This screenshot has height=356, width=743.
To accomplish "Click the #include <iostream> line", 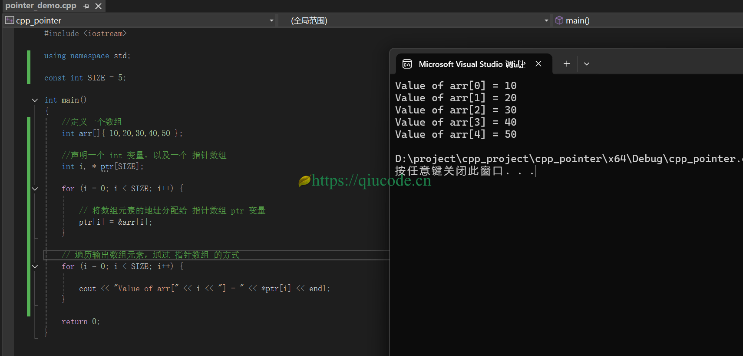I will coord(86,33).
